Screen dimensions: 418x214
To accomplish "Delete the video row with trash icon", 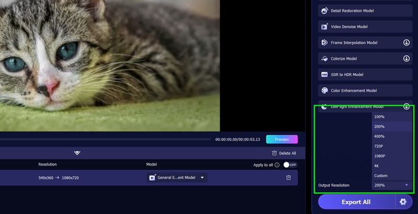I will pos(288,177).
